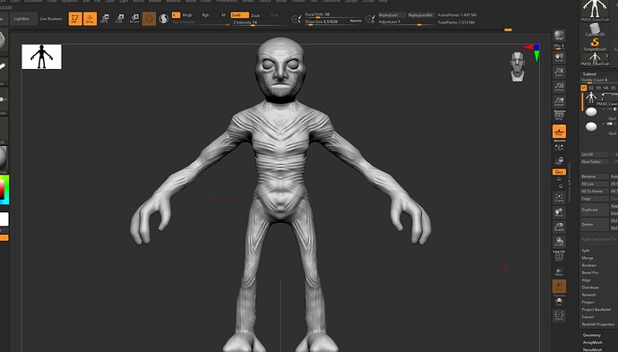Toggle the Dynamic draw size button
Image resolution: width=618 pixels, height=352 pixels.
(x=356, y=21)
